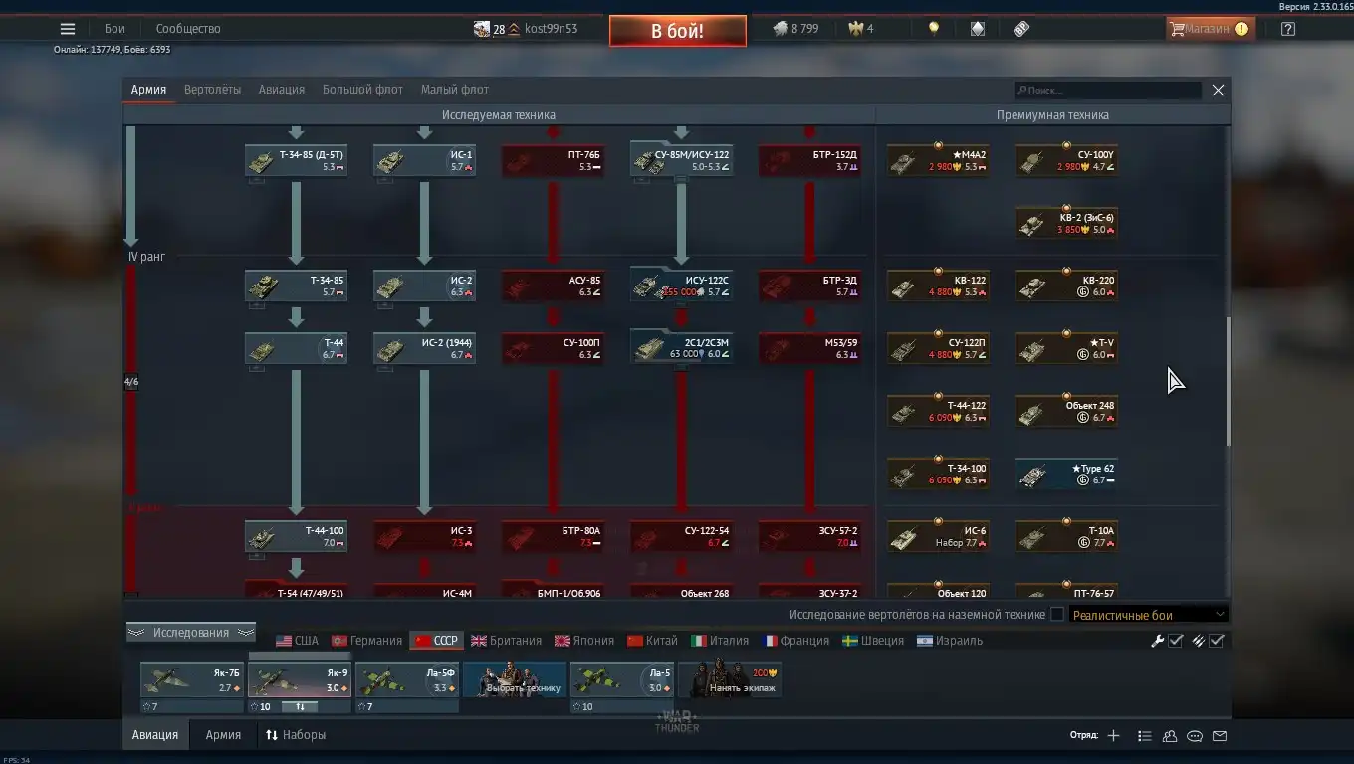
Task: Select the premium ★Type 62 card
Action: click(1066, 474)
